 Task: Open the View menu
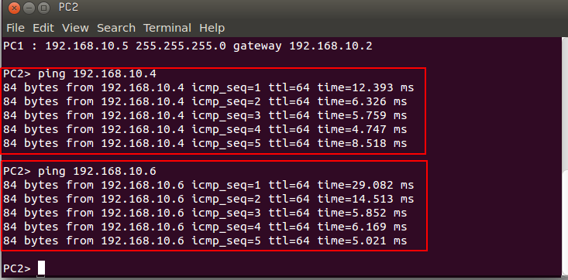pos(75,28)
